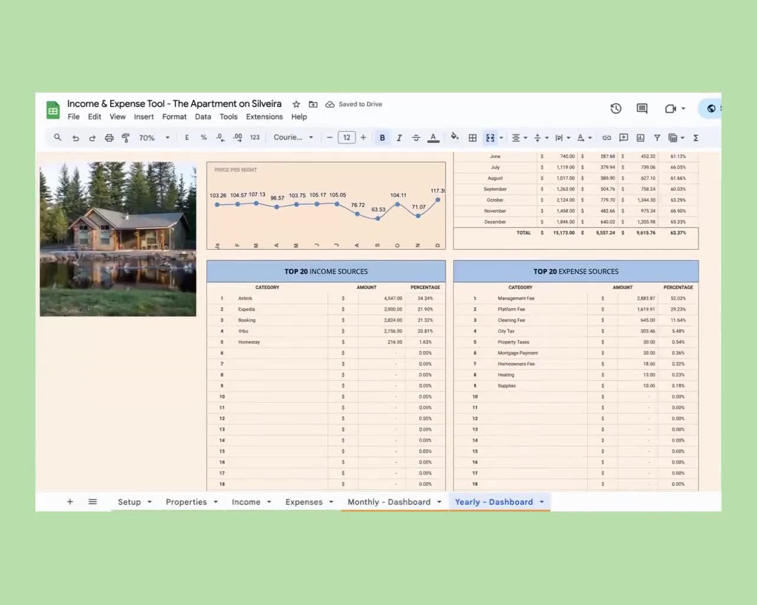Open the insert chart tool
This screenshot has height=605, width=757.
(640, 137)
